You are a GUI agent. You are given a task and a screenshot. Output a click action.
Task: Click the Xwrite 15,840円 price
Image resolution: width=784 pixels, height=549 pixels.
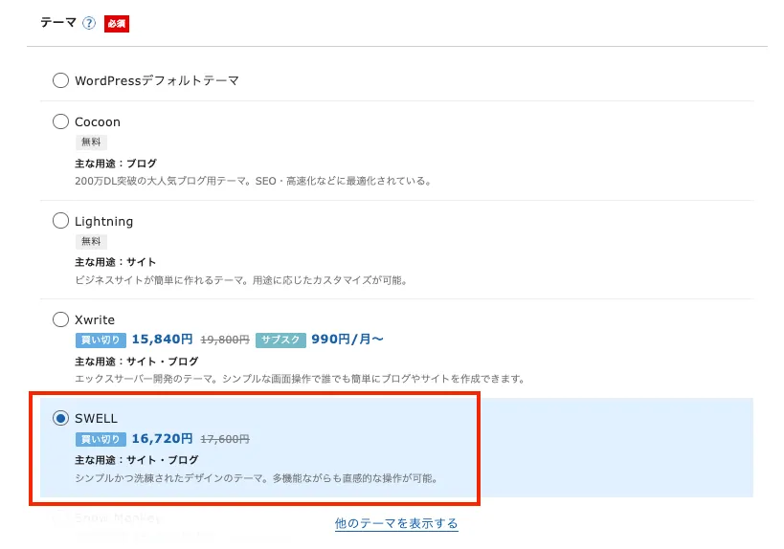162,340
